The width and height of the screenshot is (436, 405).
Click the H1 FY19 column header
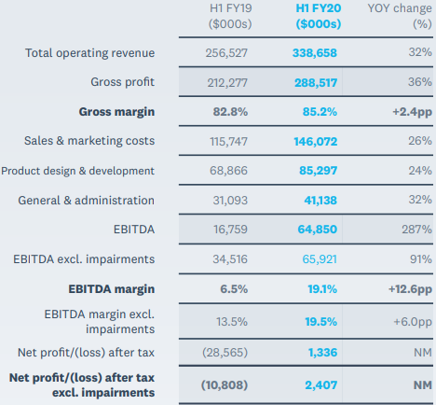(230, 16)
